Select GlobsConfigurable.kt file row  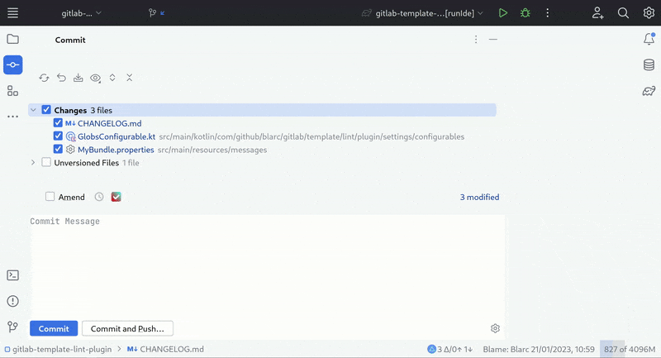[x=262, y=136]
